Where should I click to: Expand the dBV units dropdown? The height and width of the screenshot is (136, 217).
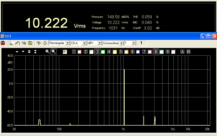coord(100,43)
